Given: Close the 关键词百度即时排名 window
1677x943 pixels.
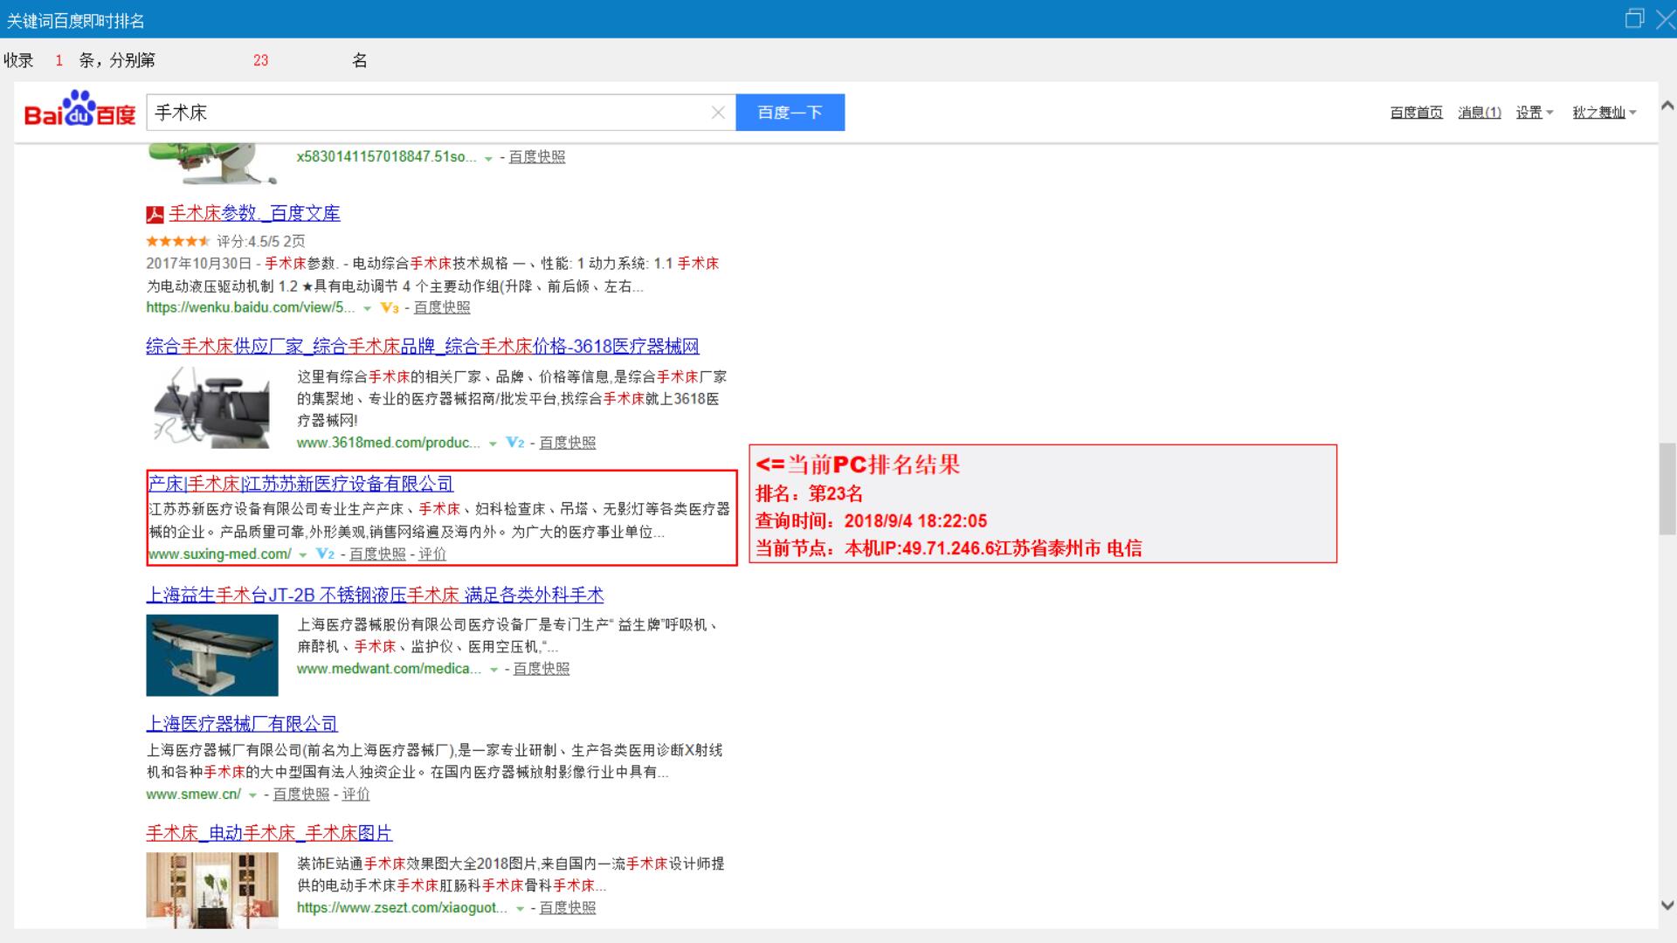Looking at the screenshot, I should coord(1666,18).
